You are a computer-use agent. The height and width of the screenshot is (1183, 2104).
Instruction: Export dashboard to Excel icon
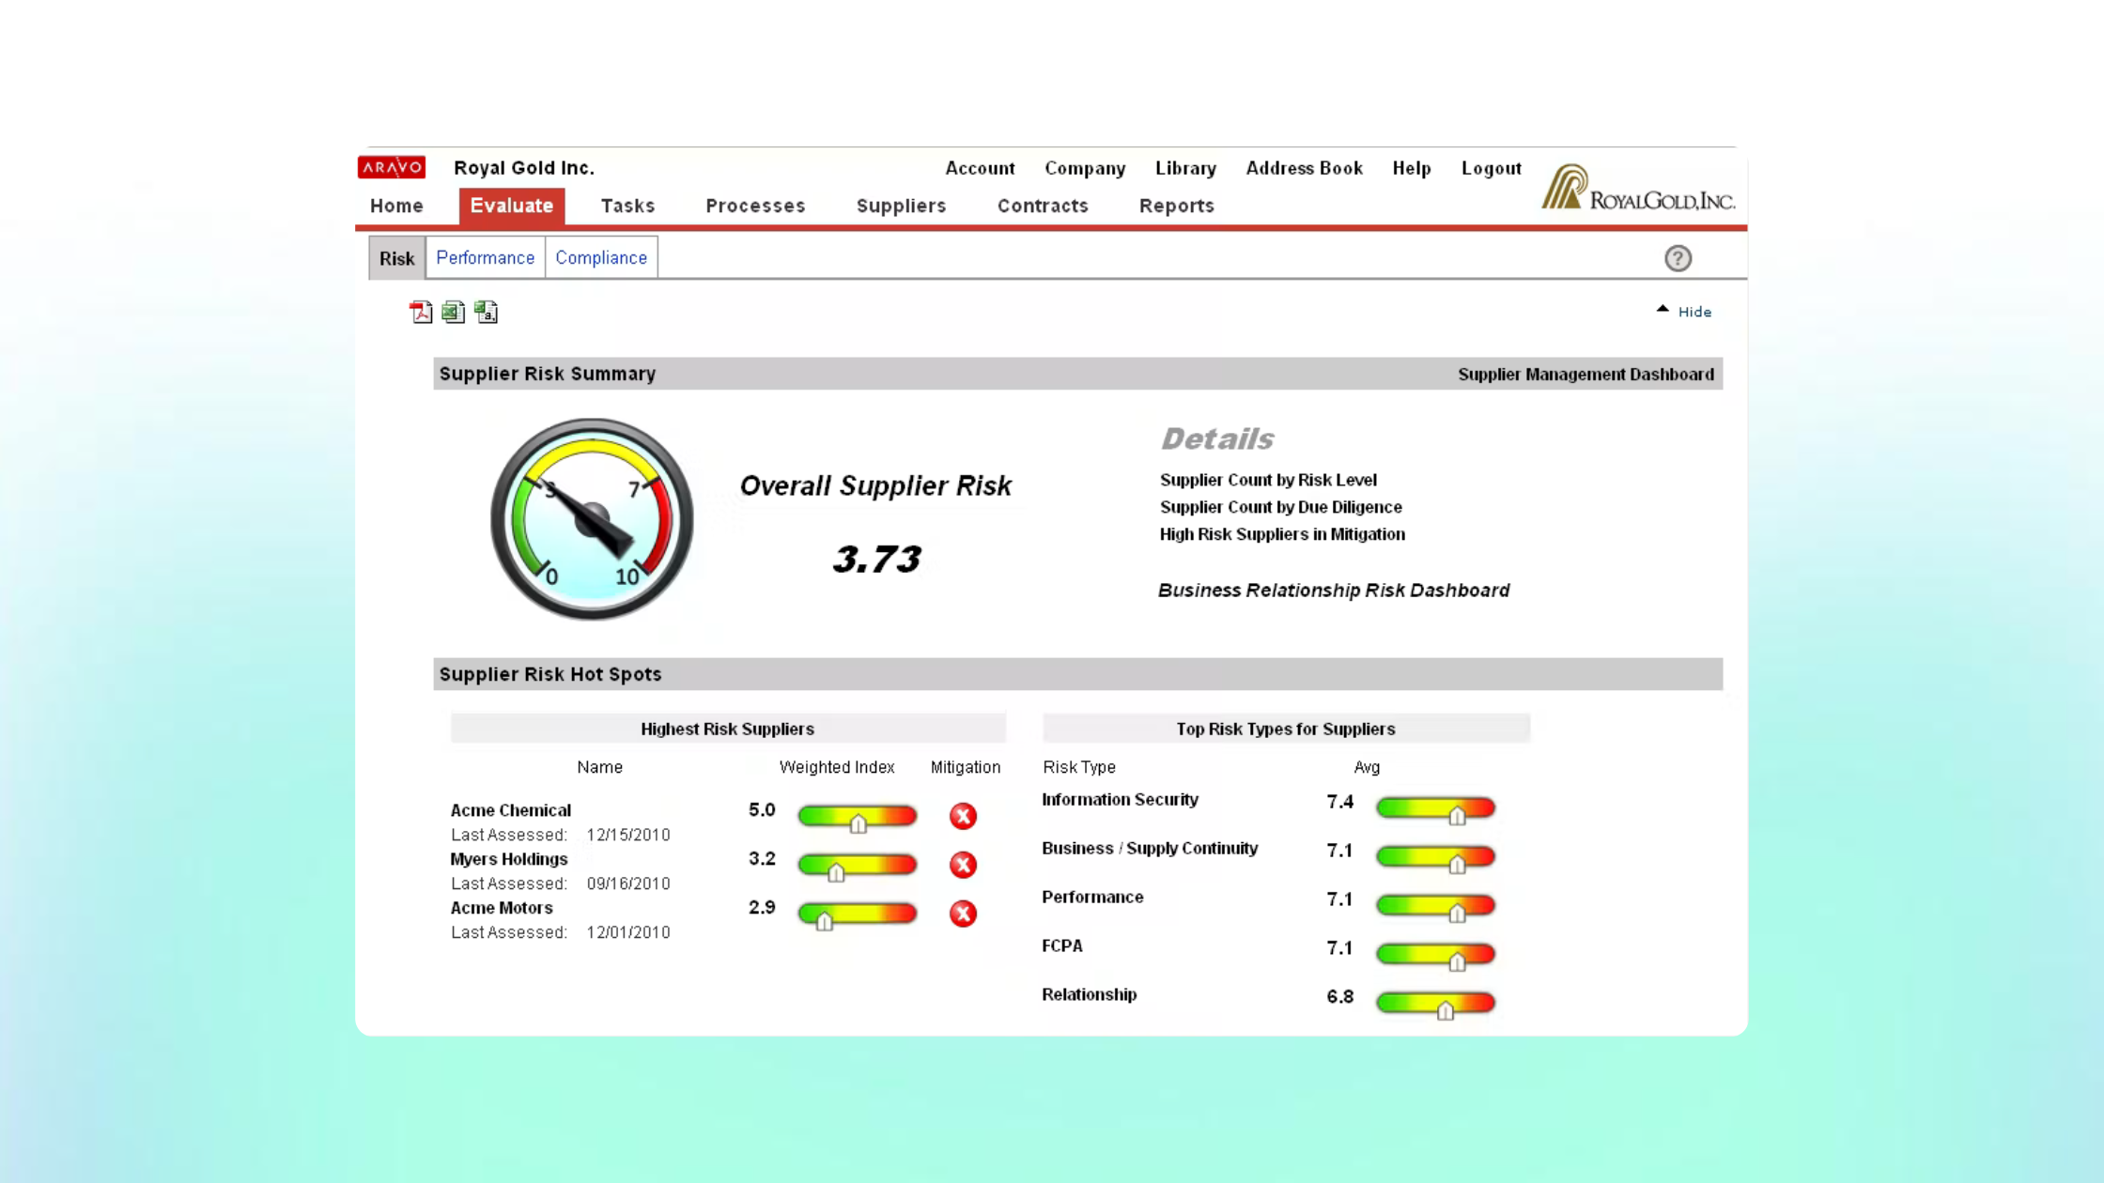[454, 313]
